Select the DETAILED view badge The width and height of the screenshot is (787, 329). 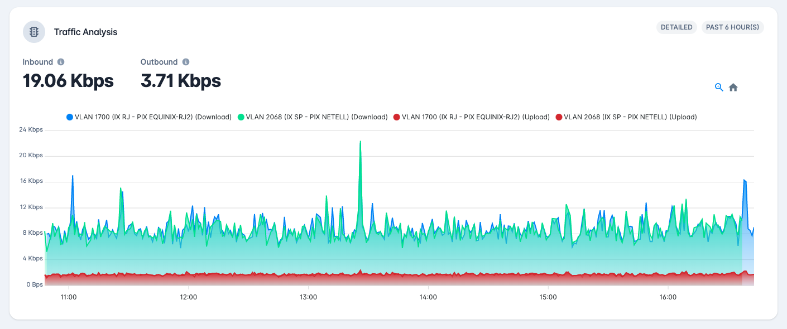tap(676, 27)
